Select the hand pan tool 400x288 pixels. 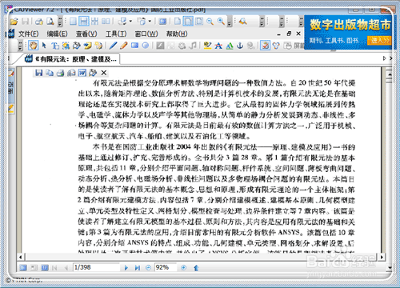tap(34, 46)
